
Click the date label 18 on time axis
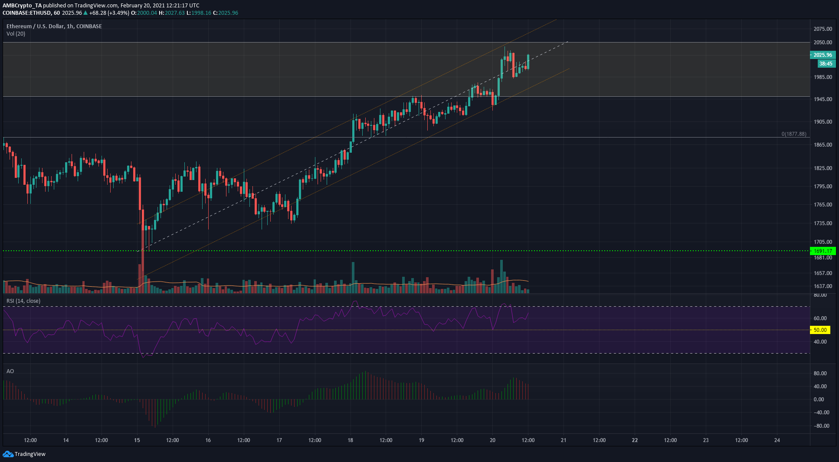tap(350, 440)
